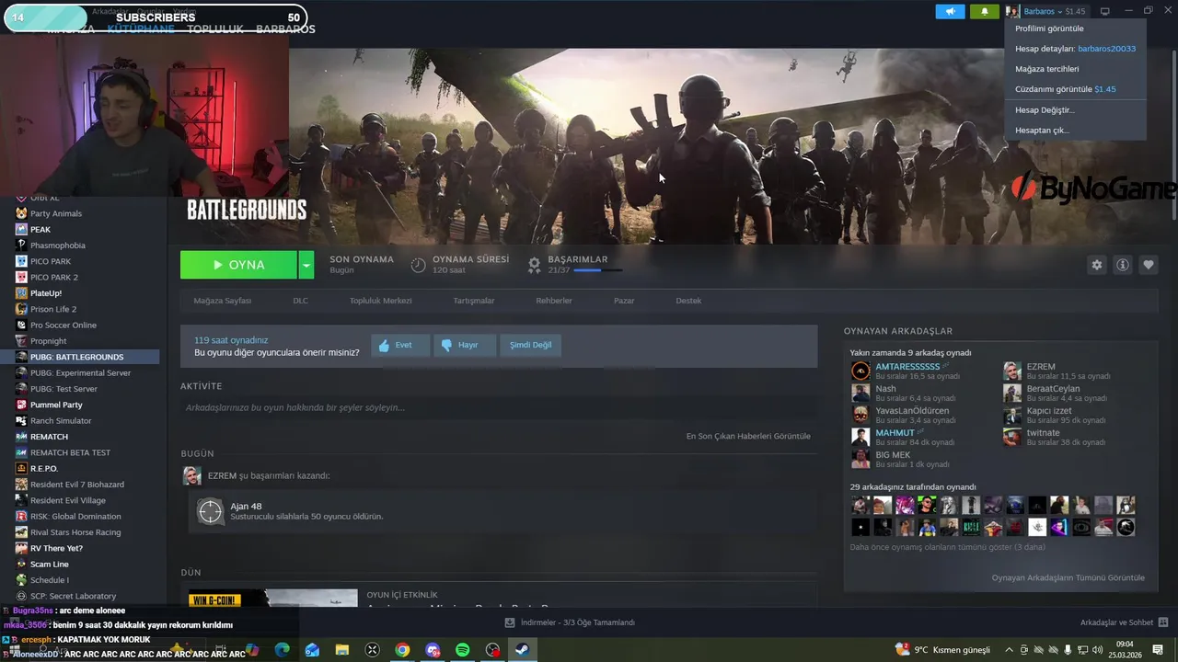Open the Ajan 48 achievement icon
The image size is (1178, 662).
pos(210,510)
